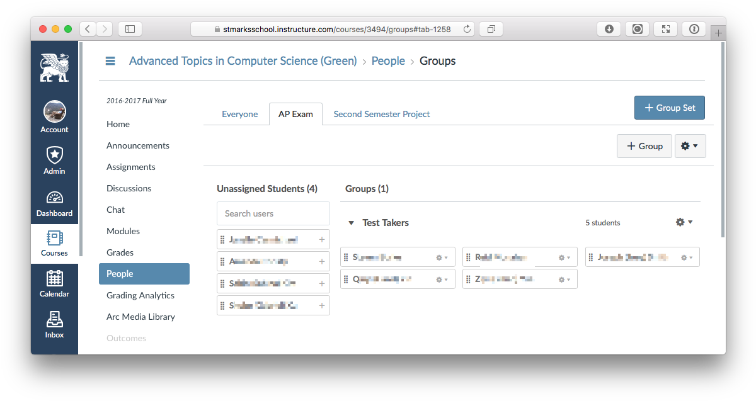
Task: Click the + Group Set button
Action: [669, 108]
